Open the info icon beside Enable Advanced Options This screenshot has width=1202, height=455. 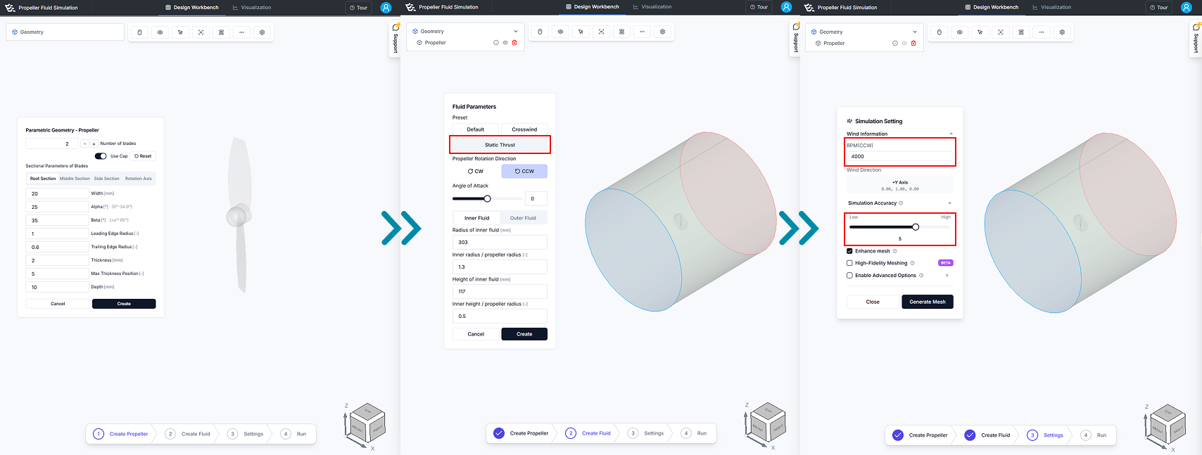click(x=921, y=276)
